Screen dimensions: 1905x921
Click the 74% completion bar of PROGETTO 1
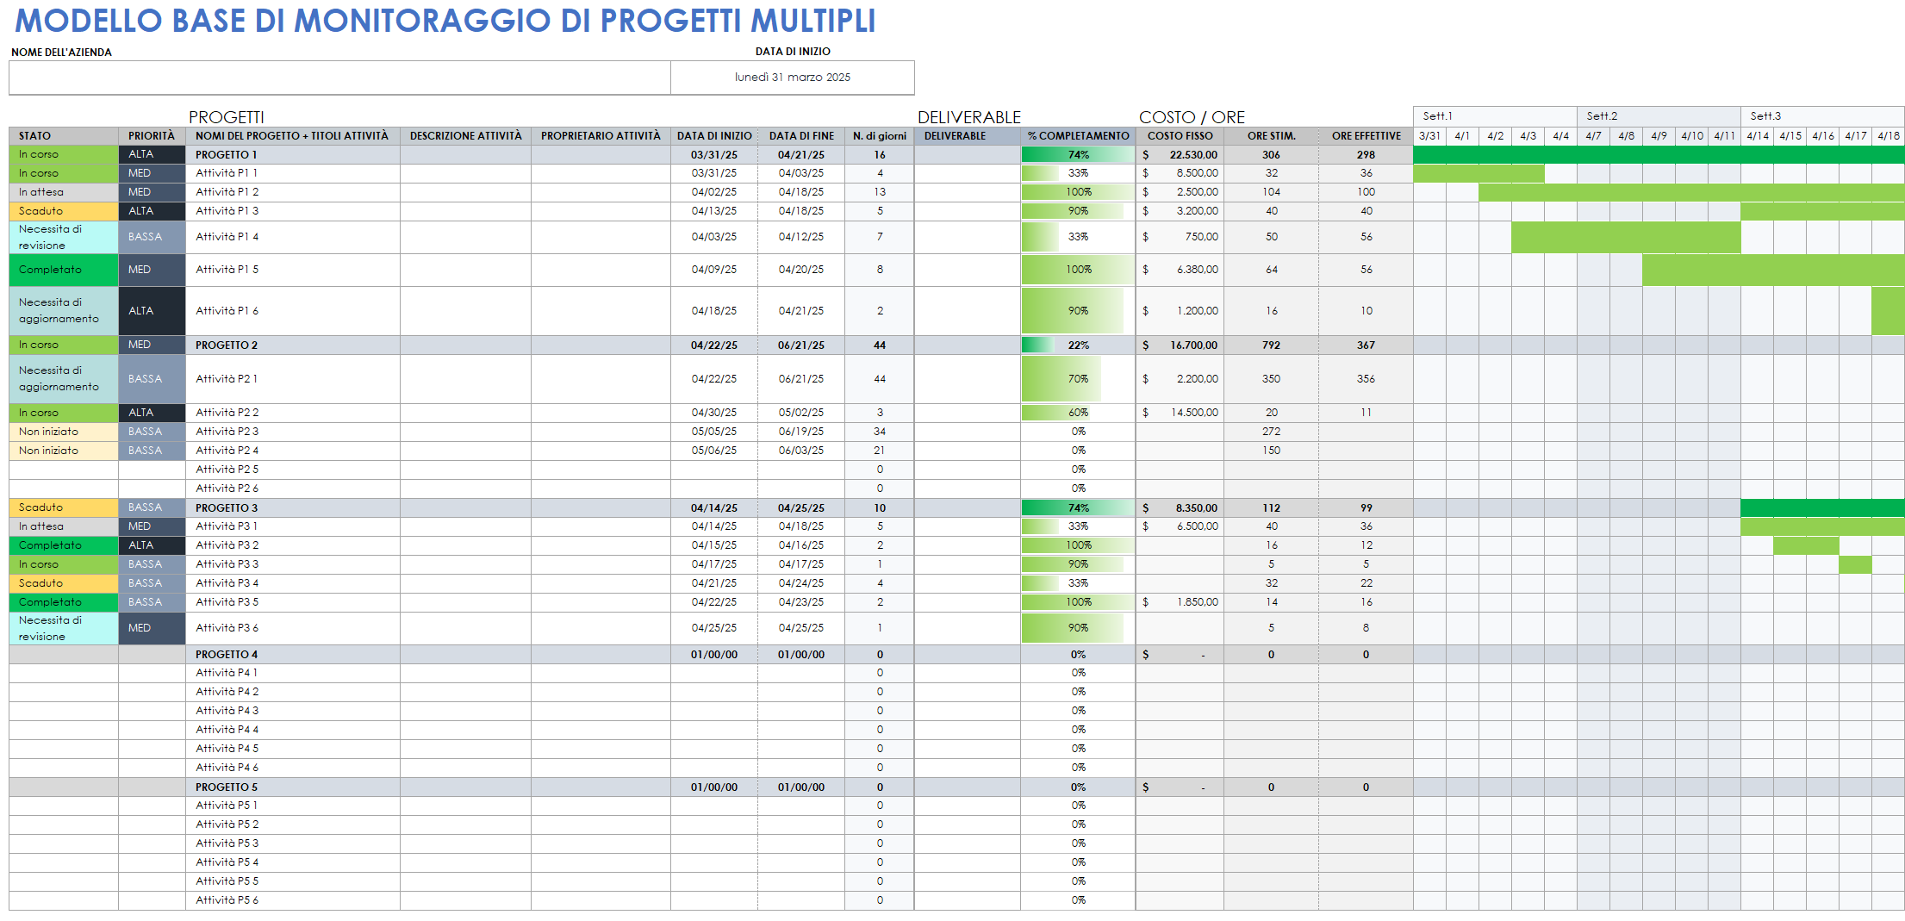(x=1078, y=155)
